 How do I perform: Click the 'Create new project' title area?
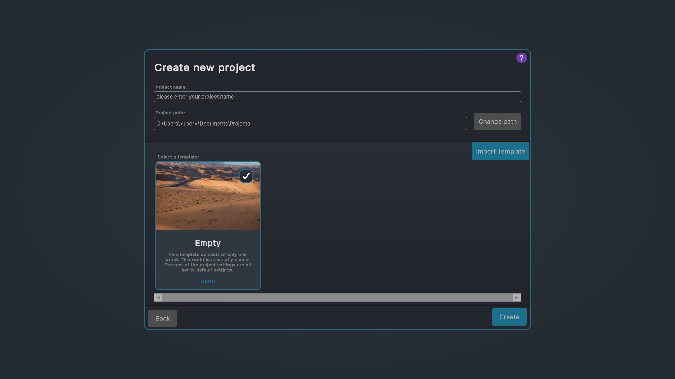[205, 67]
